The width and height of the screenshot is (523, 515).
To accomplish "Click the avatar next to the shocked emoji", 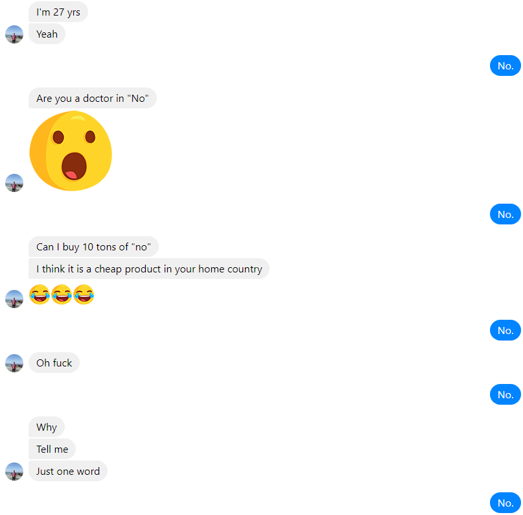I will tap(14, 183).
